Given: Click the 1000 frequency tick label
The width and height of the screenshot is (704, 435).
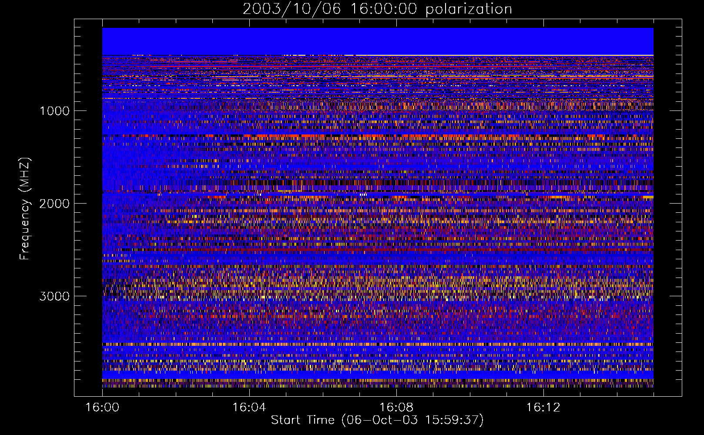Looking at the screenshot, I should (x=55, y=111).
